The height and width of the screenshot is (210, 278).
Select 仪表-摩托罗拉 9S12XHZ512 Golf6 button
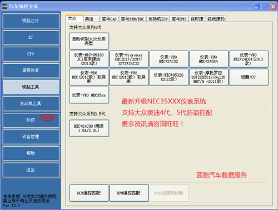tap(209, 77)
